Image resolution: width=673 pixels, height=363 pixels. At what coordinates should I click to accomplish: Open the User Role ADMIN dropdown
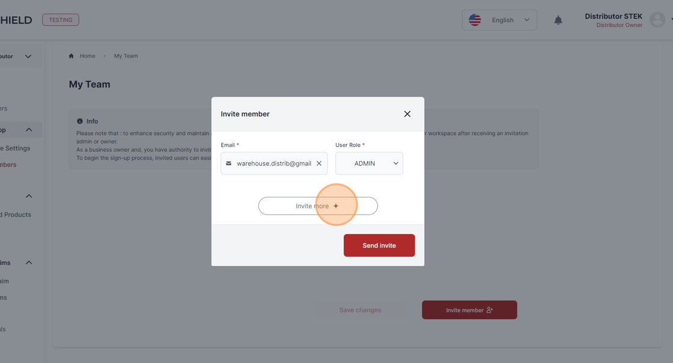coord(369,163)
